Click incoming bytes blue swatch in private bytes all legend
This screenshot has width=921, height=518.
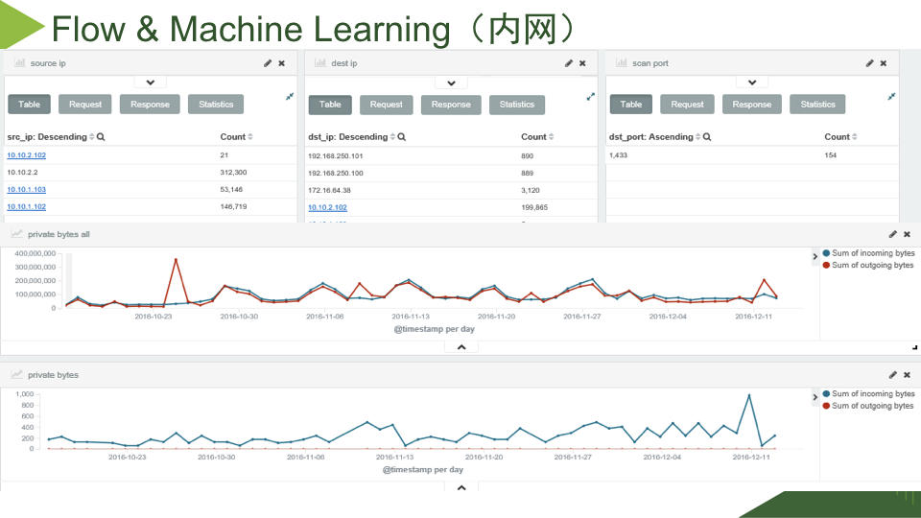[x=826, y=253]
